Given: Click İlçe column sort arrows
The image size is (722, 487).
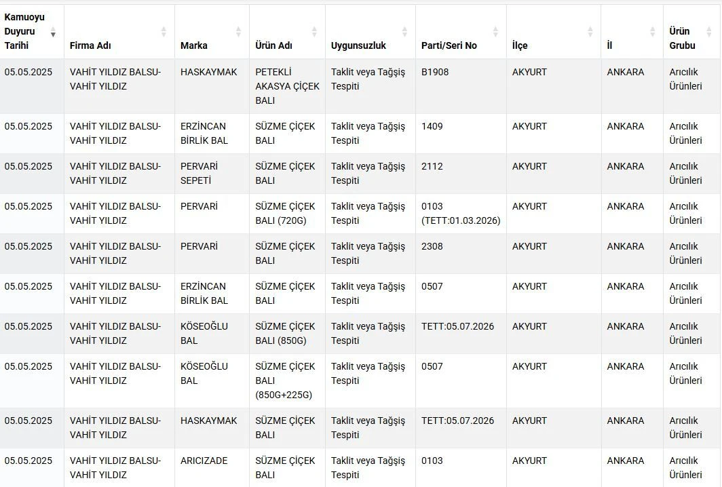Looking at the screenshot, I should coord(590,32).
